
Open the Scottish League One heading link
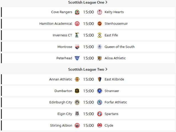point(86,2)
